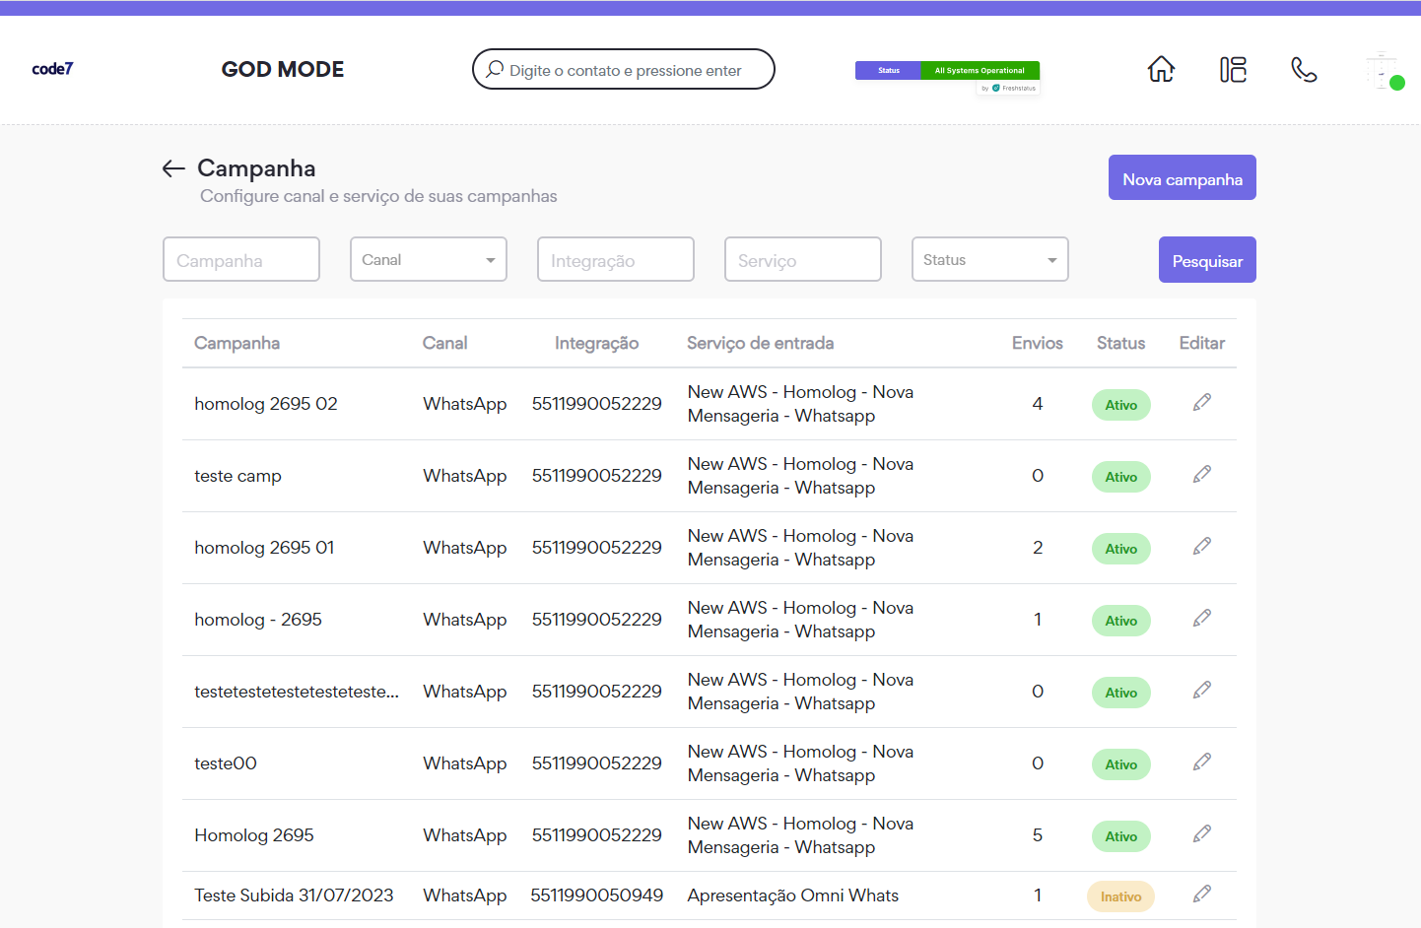This screenshot has height=928, width=1421.
Task: Click the search magnifier icon in contact box
Action: coord(495,70)
